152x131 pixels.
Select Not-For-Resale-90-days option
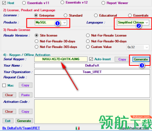click(88, 41)
